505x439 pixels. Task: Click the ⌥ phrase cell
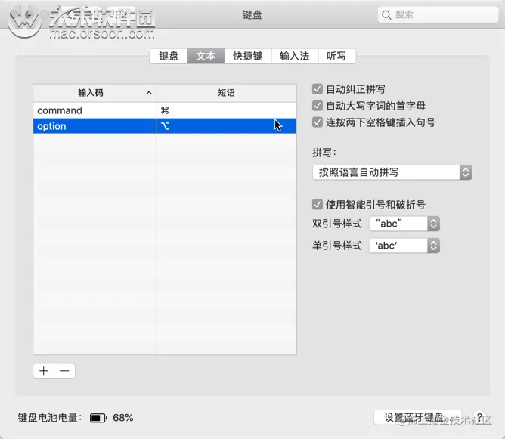pyautogui.click(x=226, y=126)
